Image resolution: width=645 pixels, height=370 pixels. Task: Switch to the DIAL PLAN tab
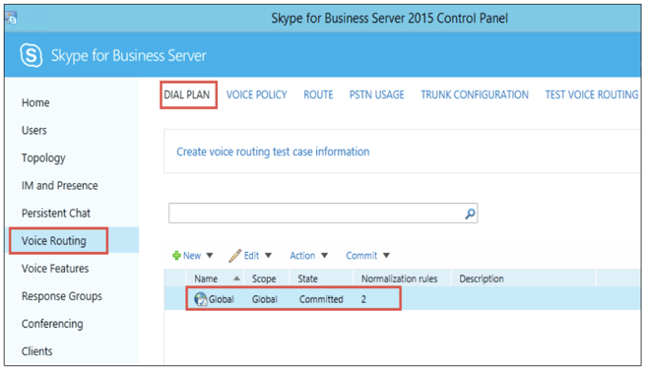[187, 95]
